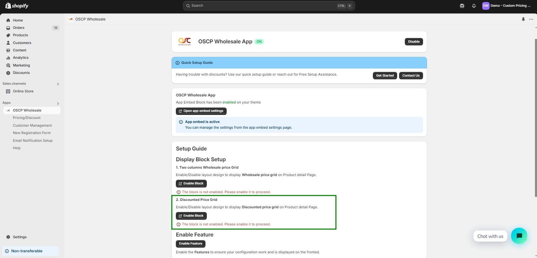Open the notifications bell icon
This screenshot has width=537, height=258.
pyautogui.click(x=474, y=6)
